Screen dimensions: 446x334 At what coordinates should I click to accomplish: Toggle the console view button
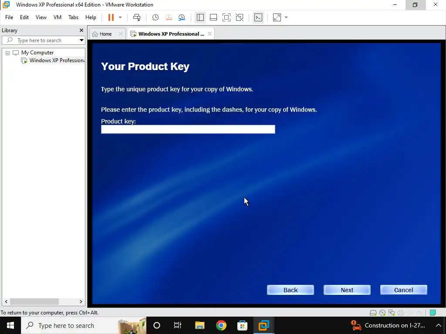click(x=258, y=17)
